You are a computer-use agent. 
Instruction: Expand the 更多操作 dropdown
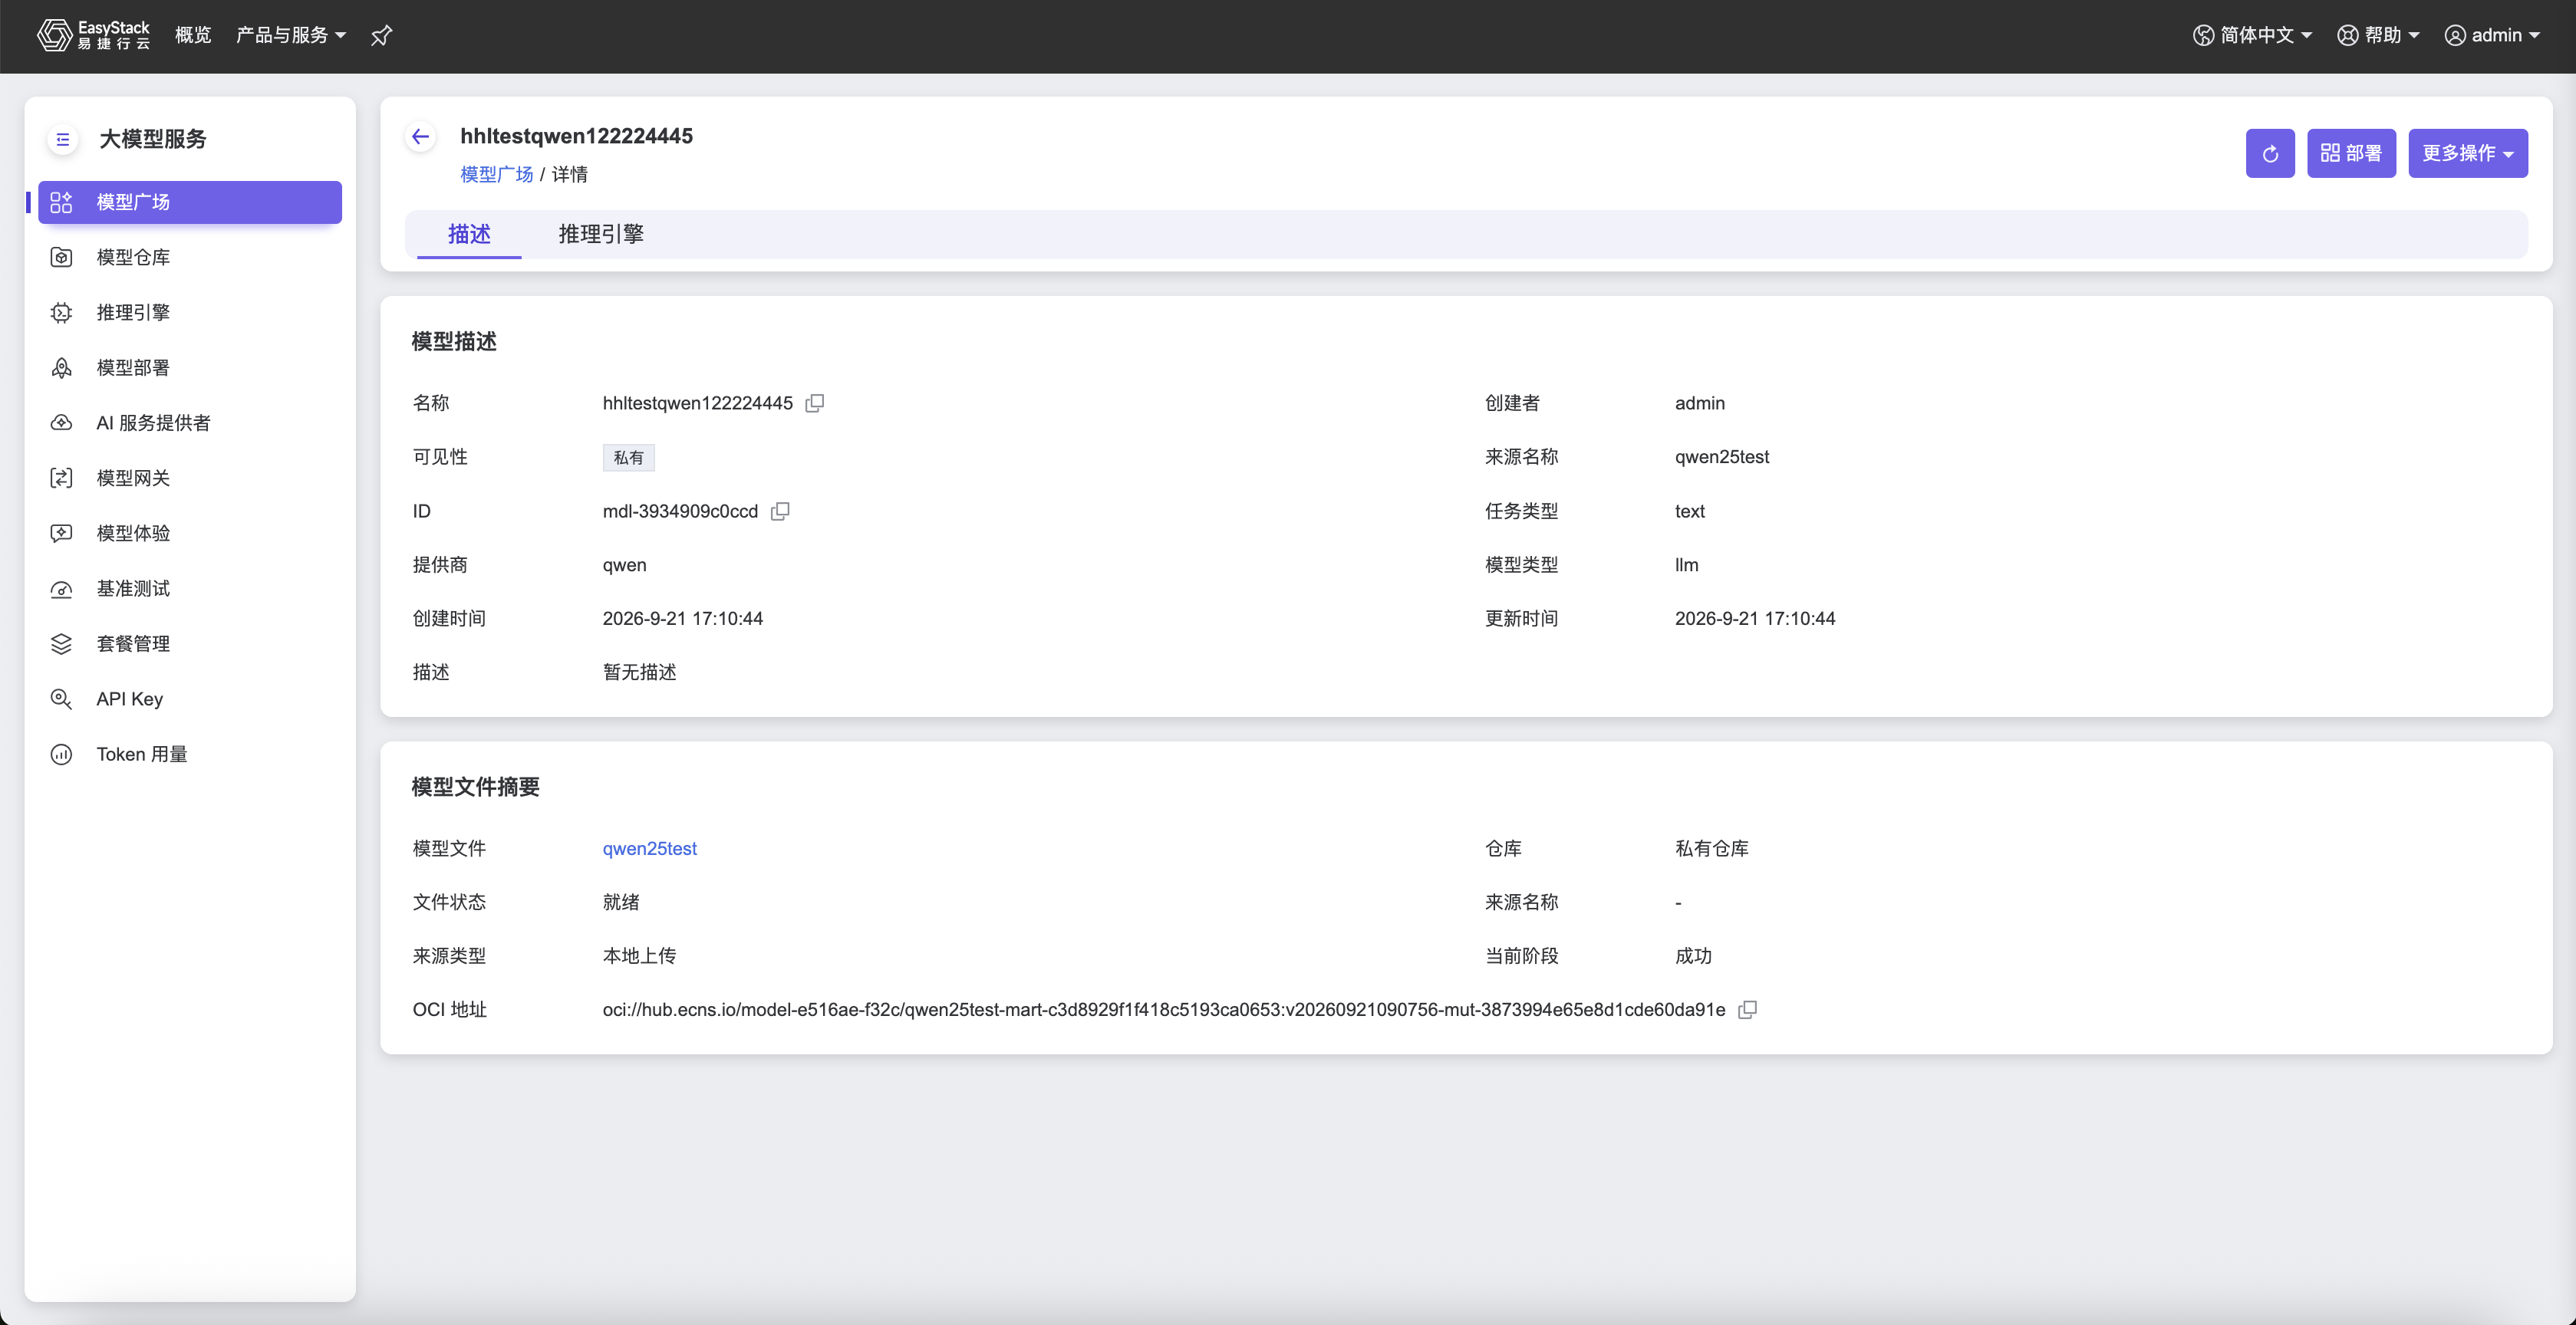pyautogui.click(x=2467, y=153)
